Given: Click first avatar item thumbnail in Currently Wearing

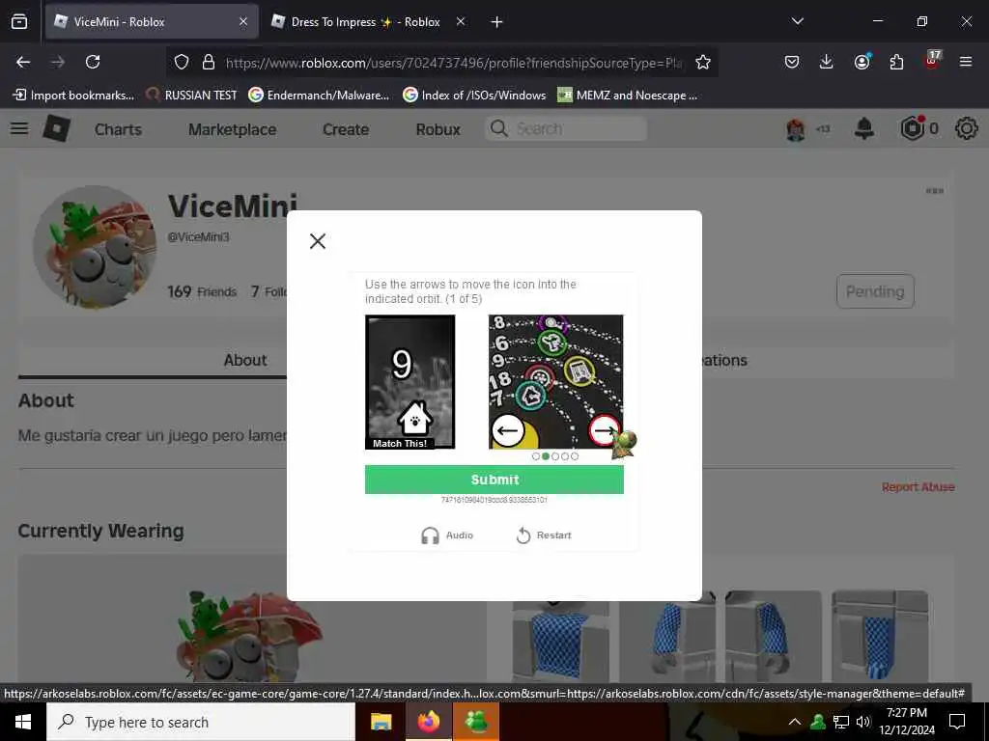Looking at the screenshot, I should coord(561,642).
